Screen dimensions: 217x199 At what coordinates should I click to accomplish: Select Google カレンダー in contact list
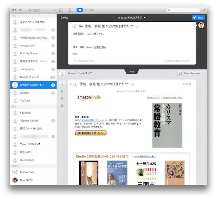pos(31,77)
